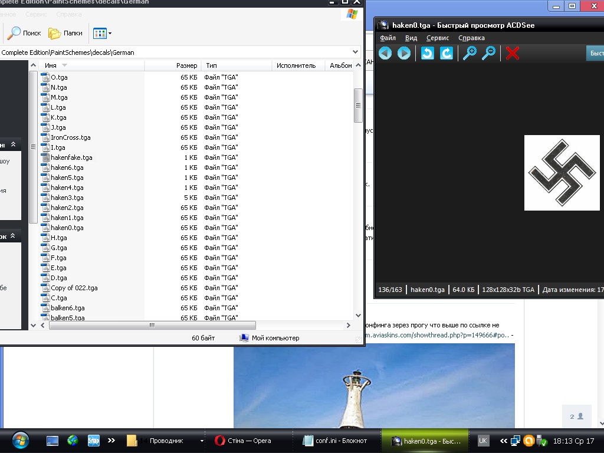
Task: Click the Windows Start orb
Action: click(x=20, y=440)
